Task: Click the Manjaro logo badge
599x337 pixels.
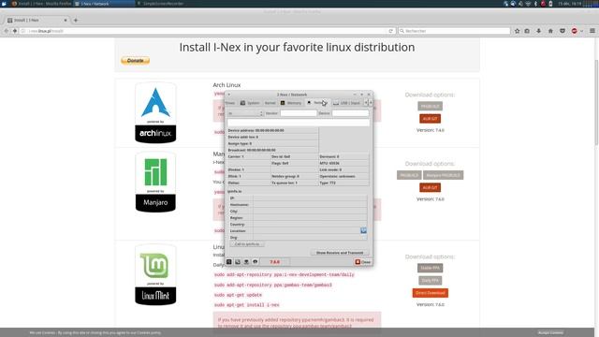Action: click(155, 182)
